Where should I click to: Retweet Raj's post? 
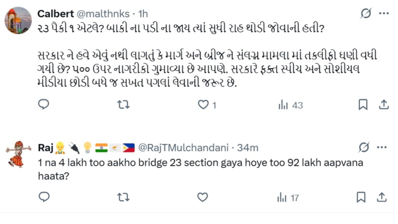click(123, 198)
